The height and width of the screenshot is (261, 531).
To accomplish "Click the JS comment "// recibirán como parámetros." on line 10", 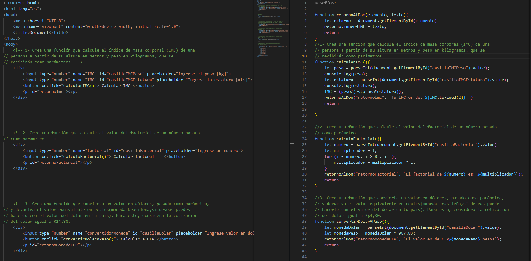I will coord(349,56).
